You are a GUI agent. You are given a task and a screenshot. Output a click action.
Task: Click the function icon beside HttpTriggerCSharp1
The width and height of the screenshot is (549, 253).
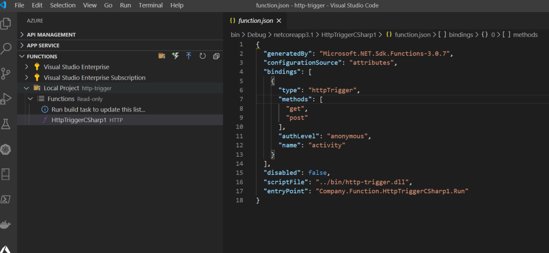(x=44, y=120)
